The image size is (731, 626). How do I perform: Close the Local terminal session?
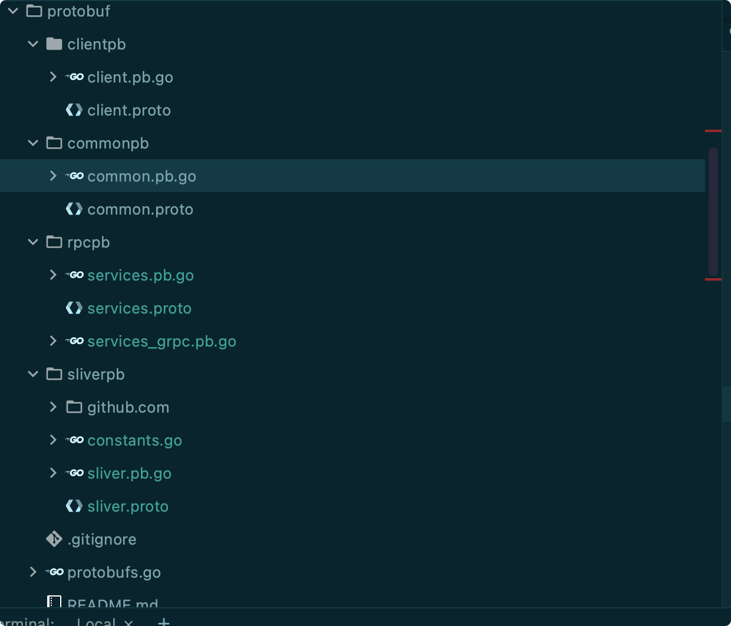[x=129, y=622]
